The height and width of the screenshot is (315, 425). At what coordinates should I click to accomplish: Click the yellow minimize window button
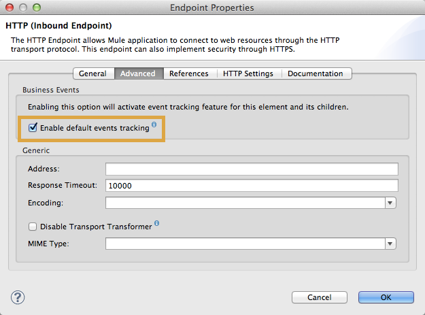coord(22,7)
